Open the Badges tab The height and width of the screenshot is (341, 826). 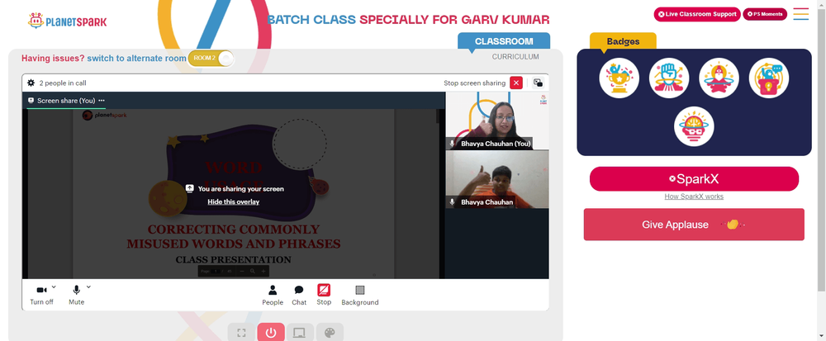623,41
